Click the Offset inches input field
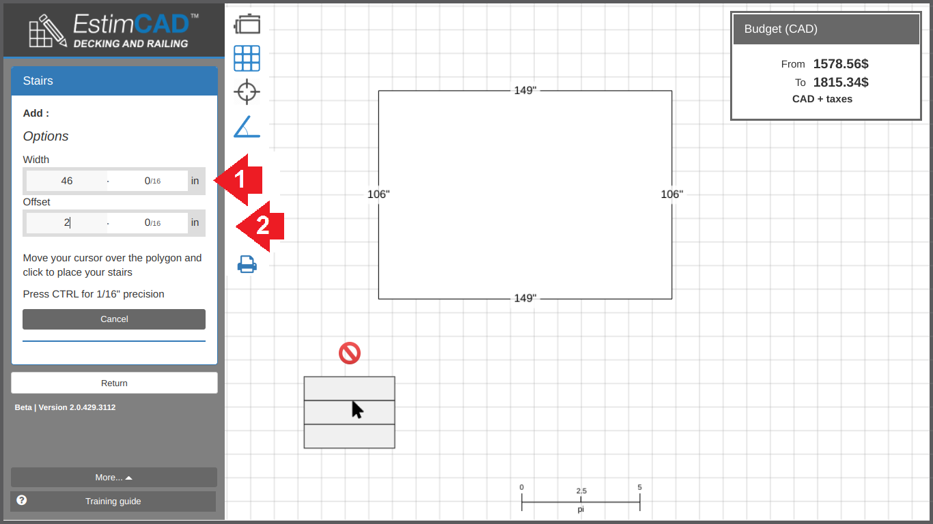933x524 pixels. [x=66, y=222]
